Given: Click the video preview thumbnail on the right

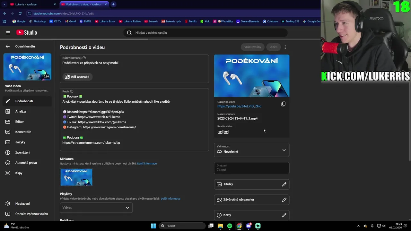Looking at the screenshot, I should point(252,76).
